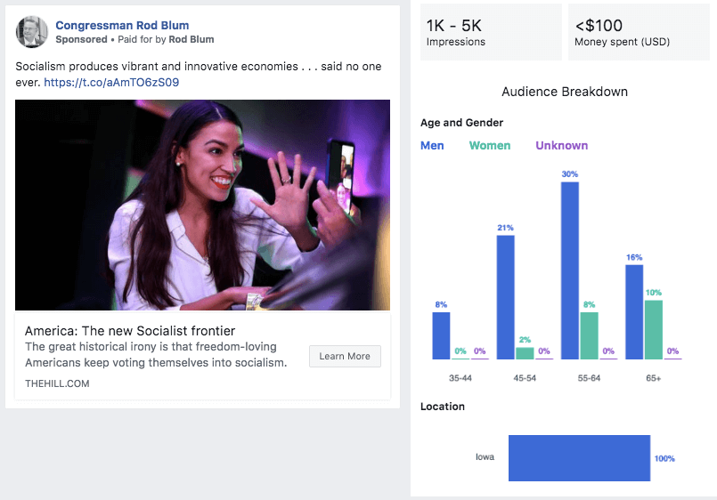Click the ad photo of woman waving
The image size is (717, 500).
[x=202, y=205]
